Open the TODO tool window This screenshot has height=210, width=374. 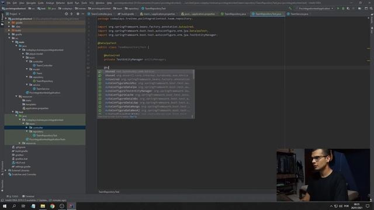(12, 197)
